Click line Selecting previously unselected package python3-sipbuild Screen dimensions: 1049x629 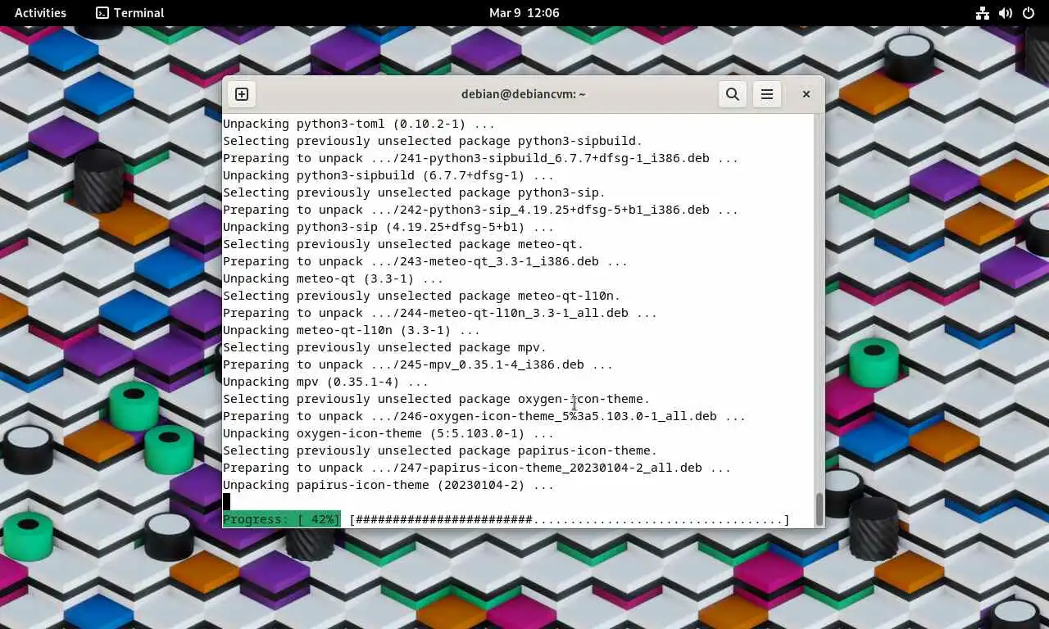click(433, 141)
